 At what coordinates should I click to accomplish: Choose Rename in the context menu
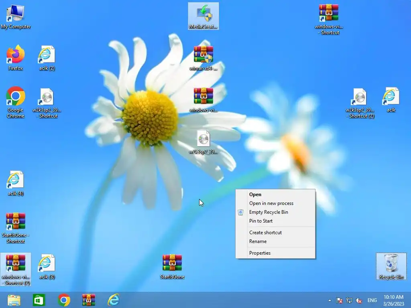275,241
